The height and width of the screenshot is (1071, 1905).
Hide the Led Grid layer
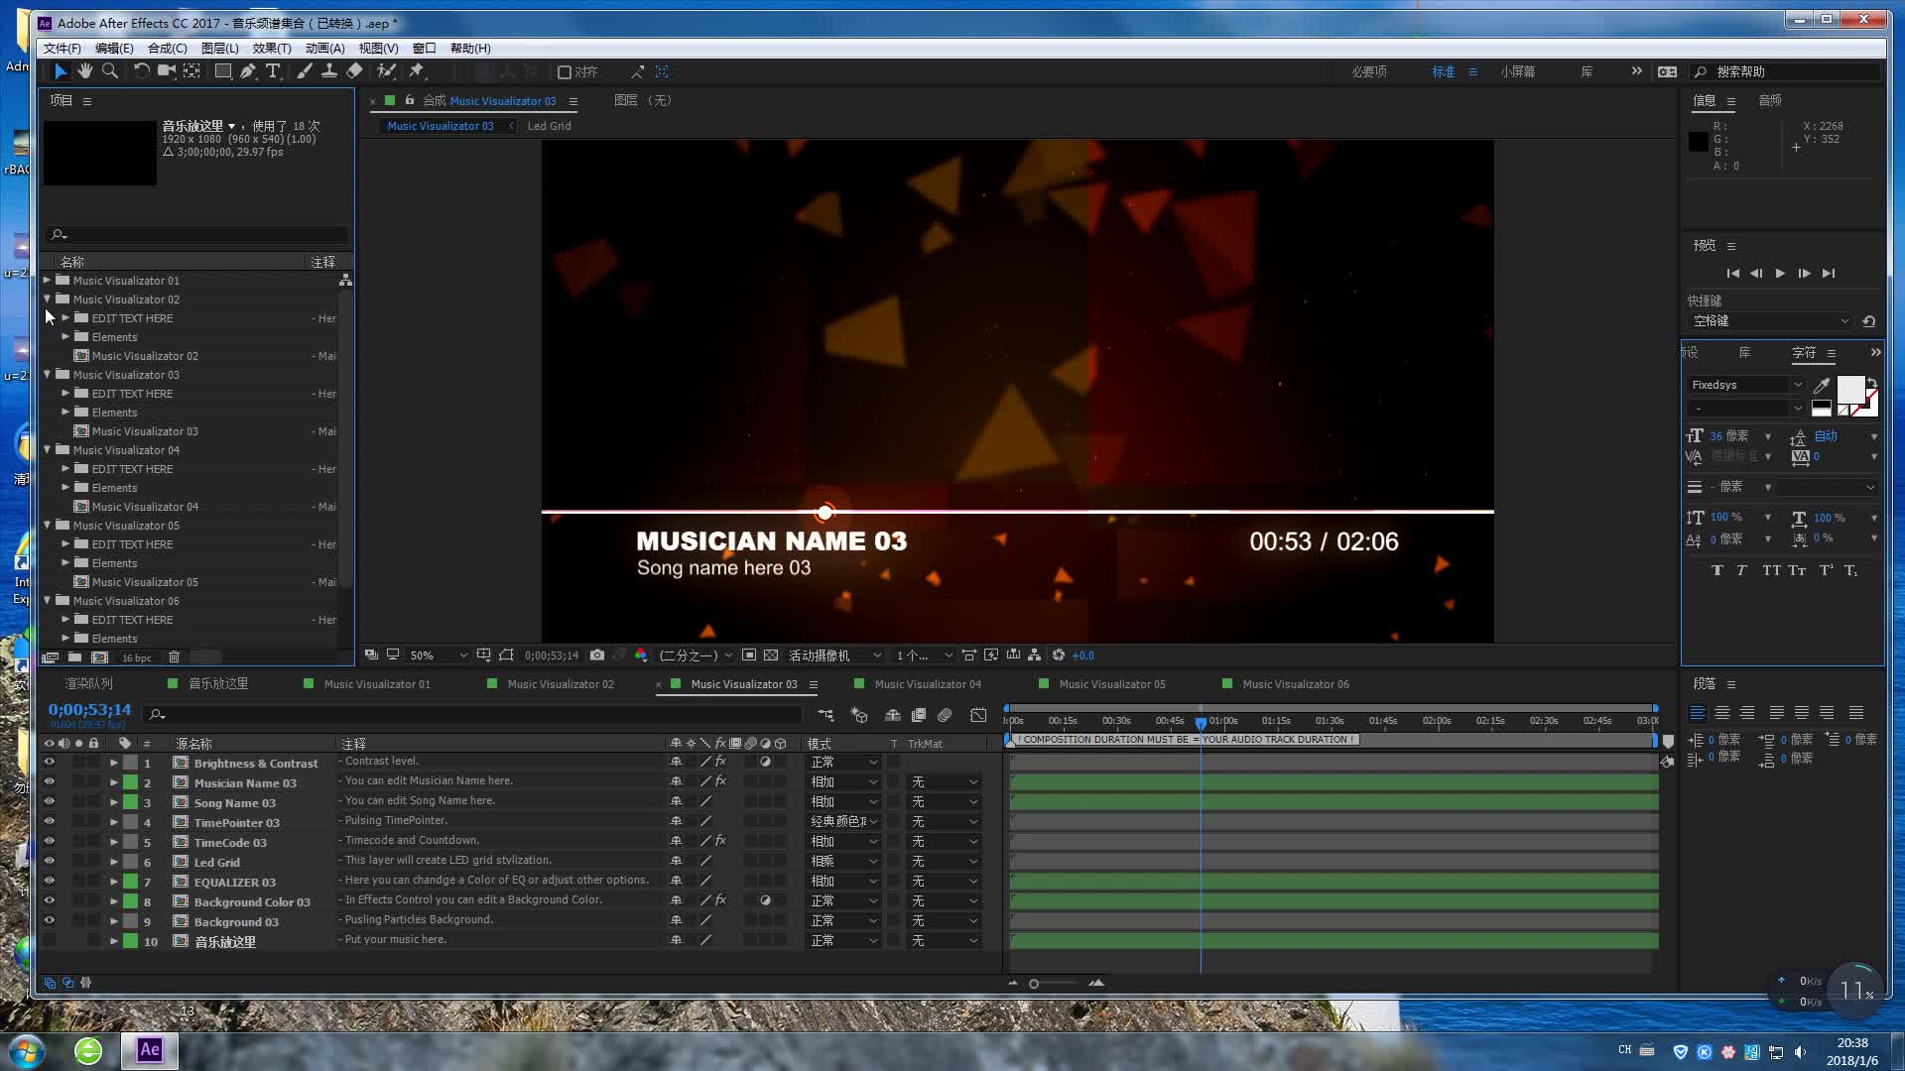[x=49, y=861]
